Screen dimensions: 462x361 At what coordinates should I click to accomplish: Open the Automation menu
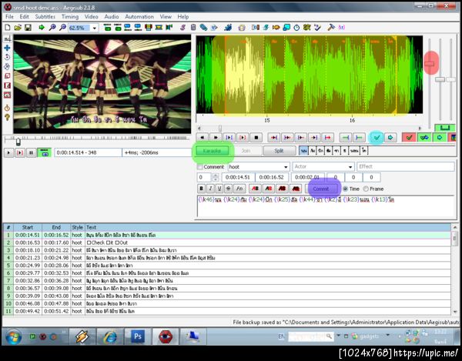pyautogui.click(x=139, y=17)
